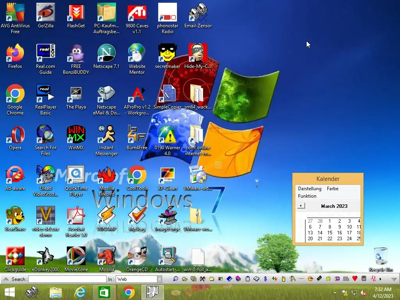Open the Darstellung menu in Kalender
Image resolution: width=400 pixels, height=300 pixels.
coord(309,189)
